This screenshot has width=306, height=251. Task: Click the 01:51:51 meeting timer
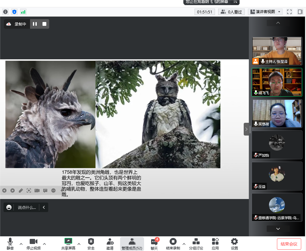(204, 12)
